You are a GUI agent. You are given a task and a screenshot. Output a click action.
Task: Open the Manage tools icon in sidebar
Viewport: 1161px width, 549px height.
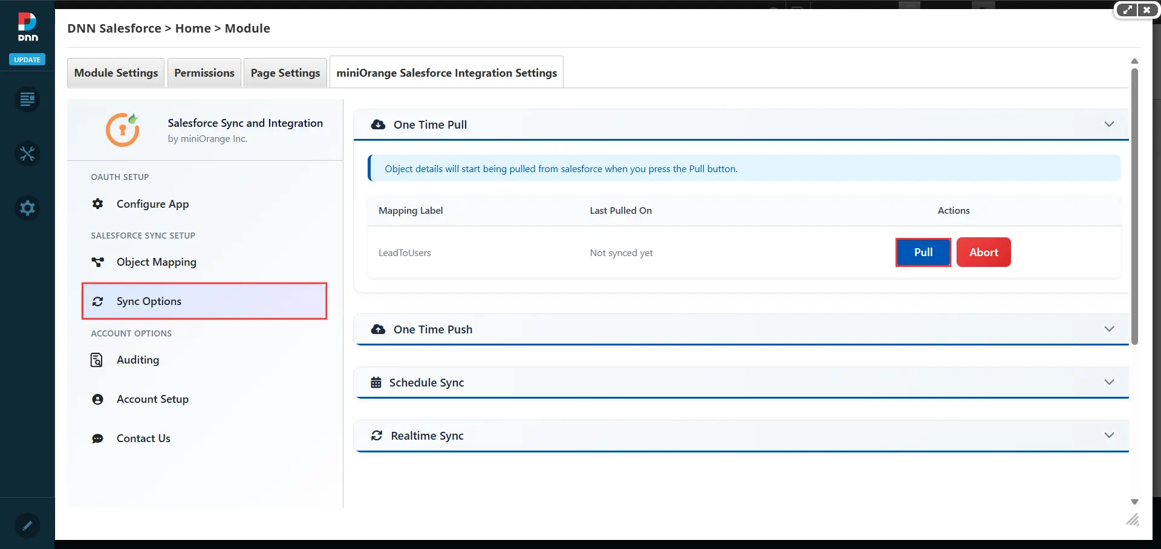pyautogui.click(x=27, y=153)
